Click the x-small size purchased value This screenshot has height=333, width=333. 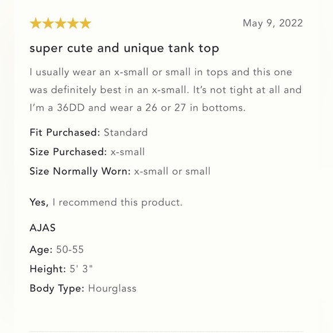point(127,152)
